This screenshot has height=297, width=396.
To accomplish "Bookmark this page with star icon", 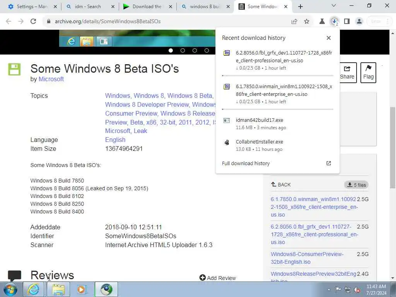I will click(x=307, y=22).
